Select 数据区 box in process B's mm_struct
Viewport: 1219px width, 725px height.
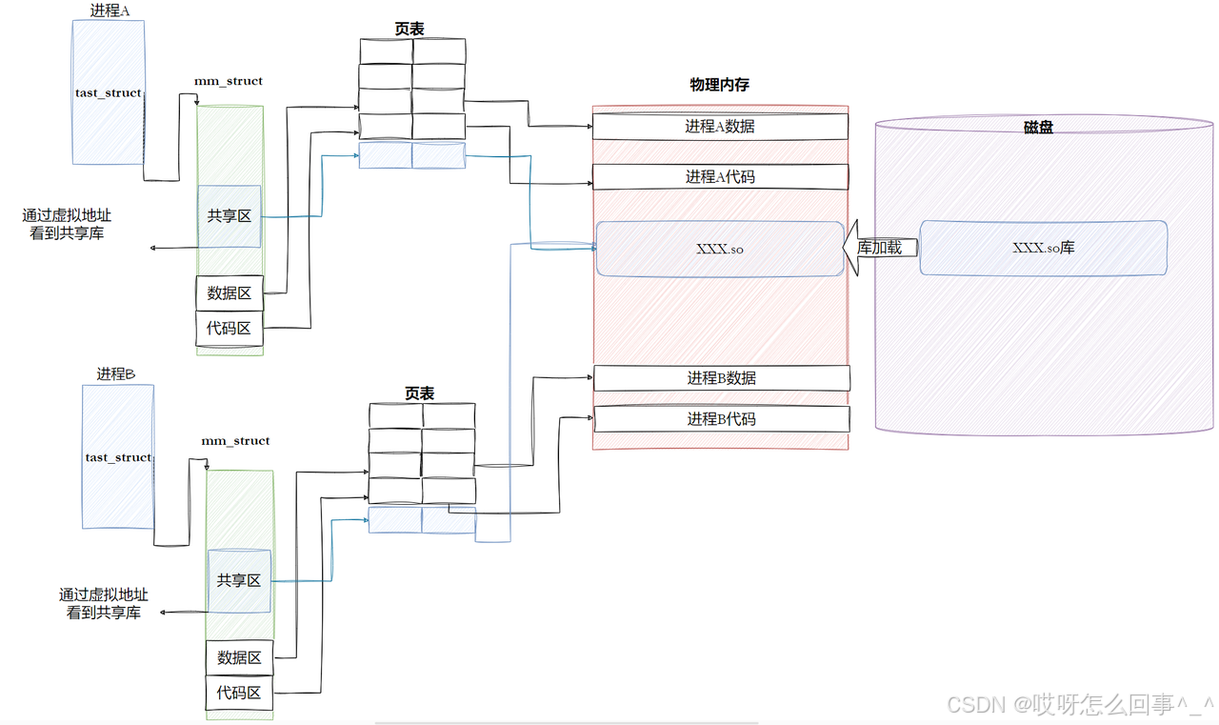240,658
